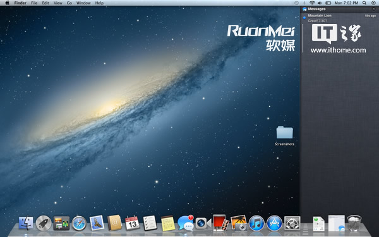Open the volume control in menu bar
This screenshot has width=379, height=237.
click(x=320, y=3)
